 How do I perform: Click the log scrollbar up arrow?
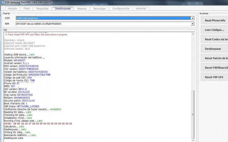tap(193, 34)
